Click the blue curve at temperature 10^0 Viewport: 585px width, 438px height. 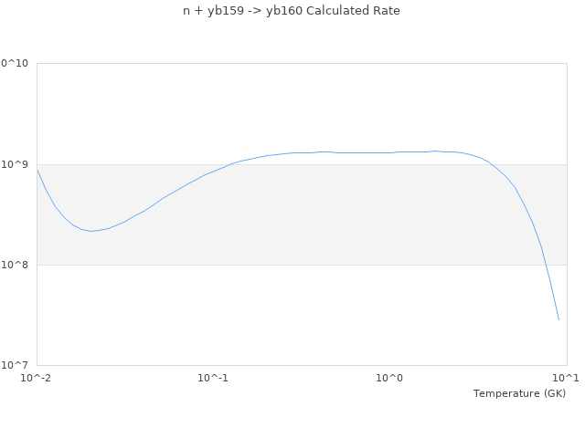[390, 152]
